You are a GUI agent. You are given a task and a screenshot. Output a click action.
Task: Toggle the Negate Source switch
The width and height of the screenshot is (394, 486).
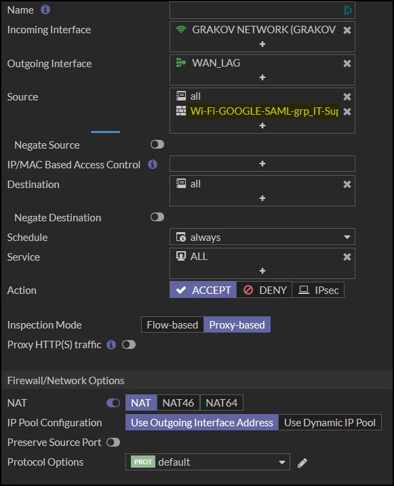click(157, 145)
